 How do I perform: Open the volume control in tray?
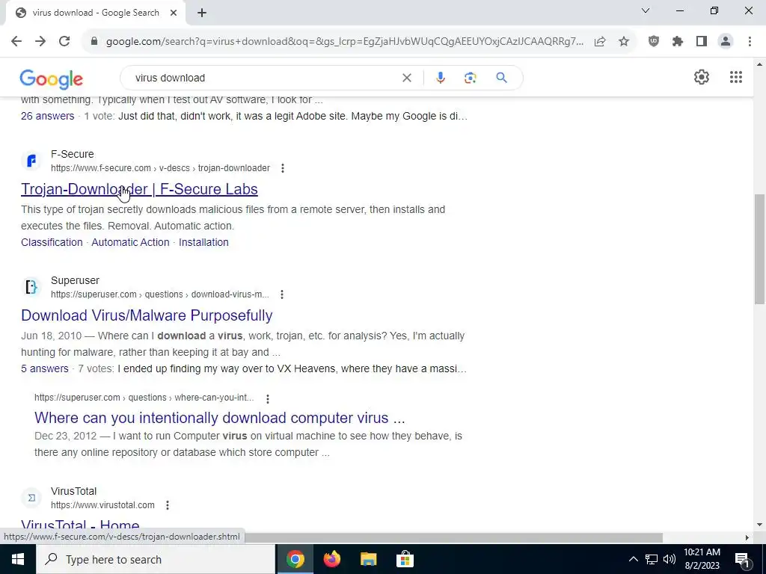(670, 559)
